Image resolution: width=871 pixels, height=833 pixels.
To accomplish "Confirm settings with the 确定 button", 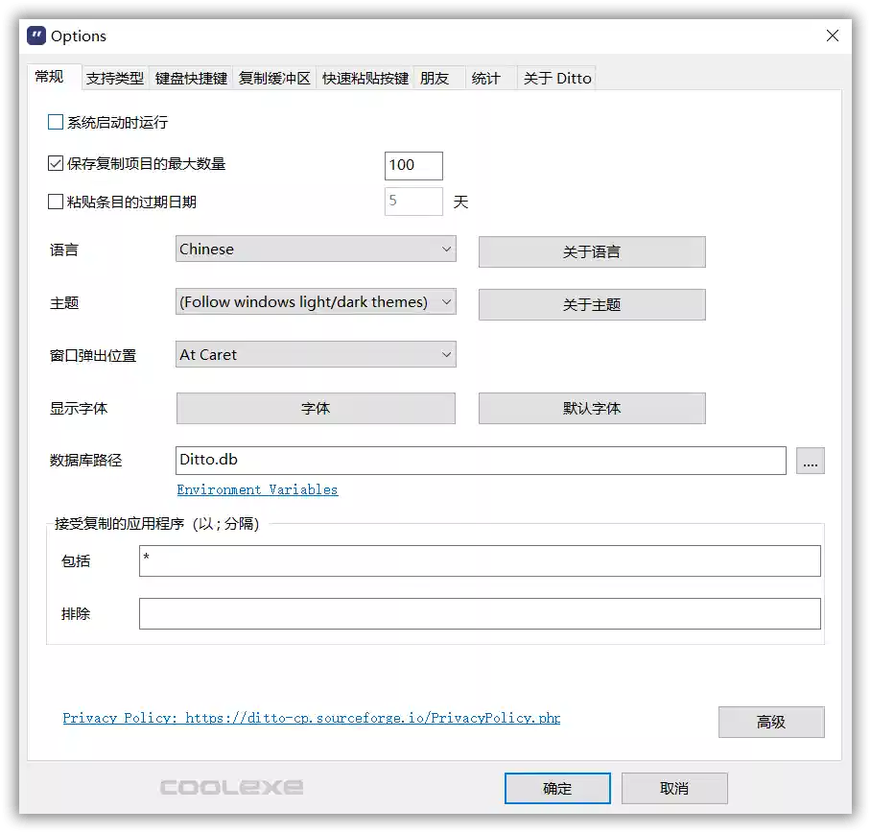I will tap(556, 788).
